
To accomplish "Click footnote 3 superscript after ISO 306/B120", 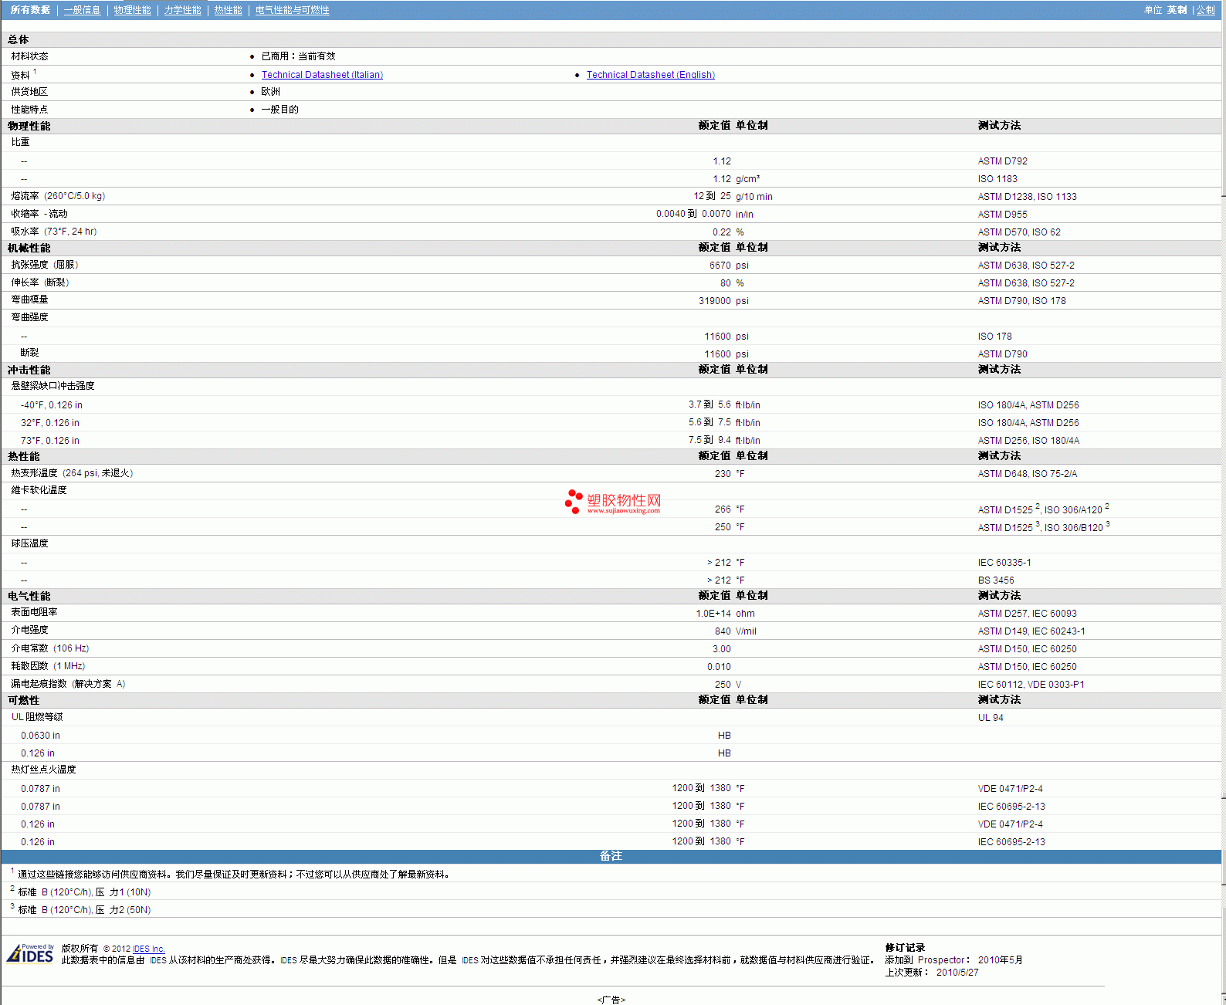I will [1107, 524].
